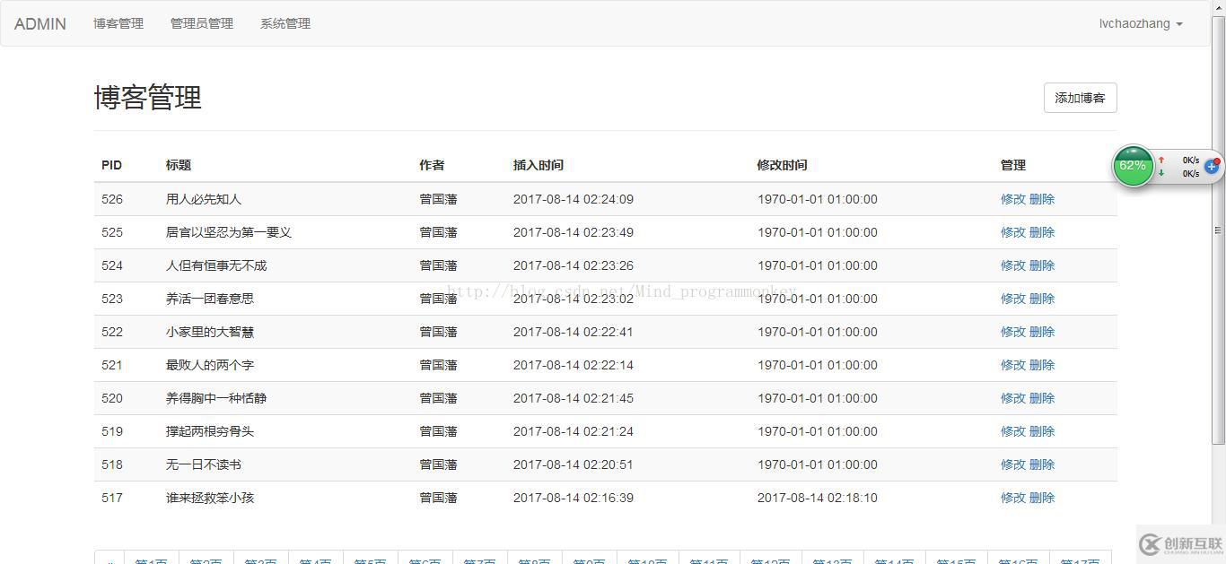1226x564 pixels.
Task: Open the lvchaozhang account dropdown
Action: tap(1139, 23)
